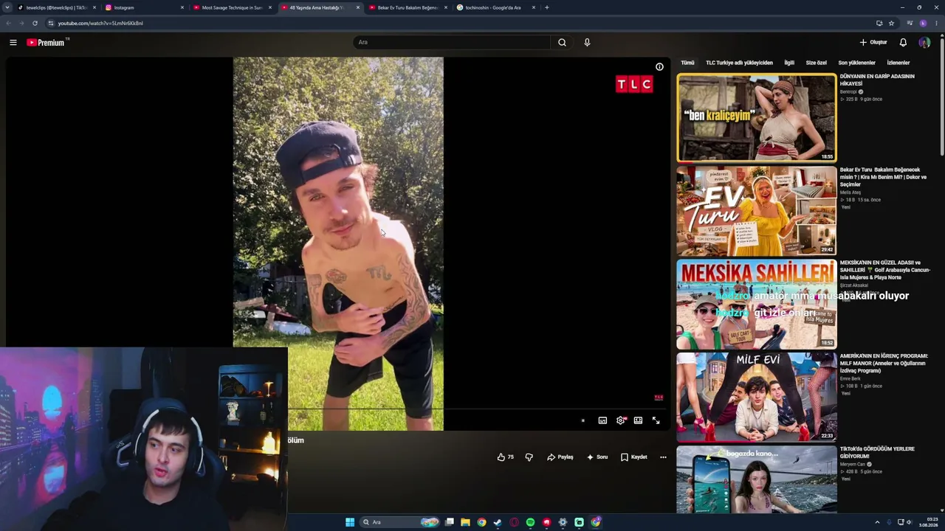Go to YouTube Premium home logo

click(47, 43)
